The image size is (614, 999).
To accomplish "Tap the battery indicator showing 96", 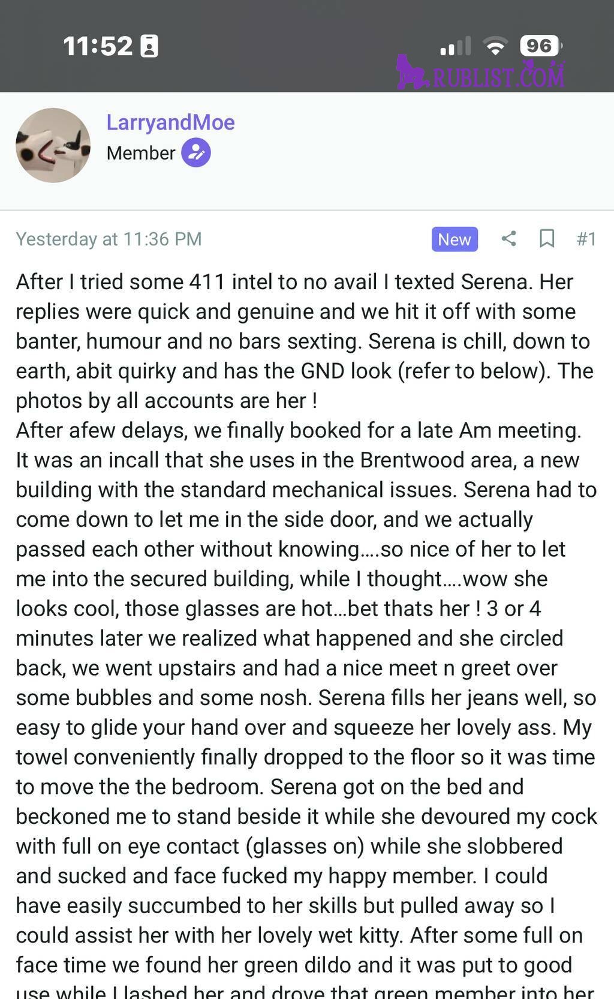I will tap(541, 46).
